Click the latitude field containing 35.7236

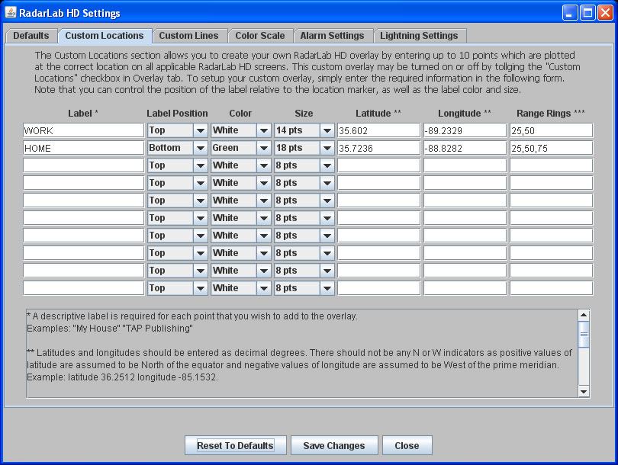[378, 148]
